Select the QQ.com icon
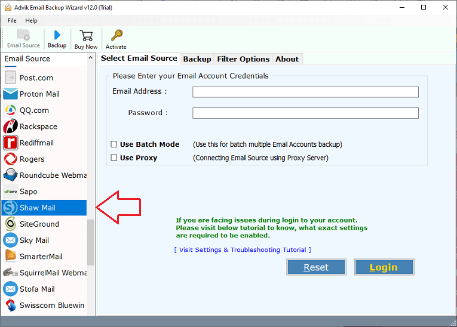 [11, 110]
